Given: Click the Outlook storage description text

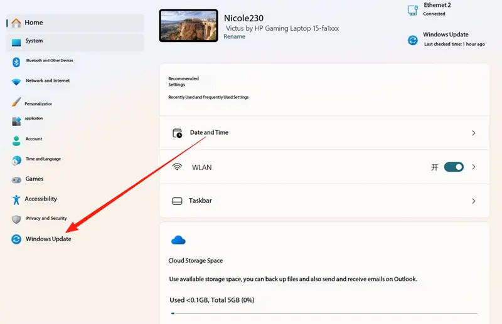Looking at the screenshot, I should [x=293, y=280].
